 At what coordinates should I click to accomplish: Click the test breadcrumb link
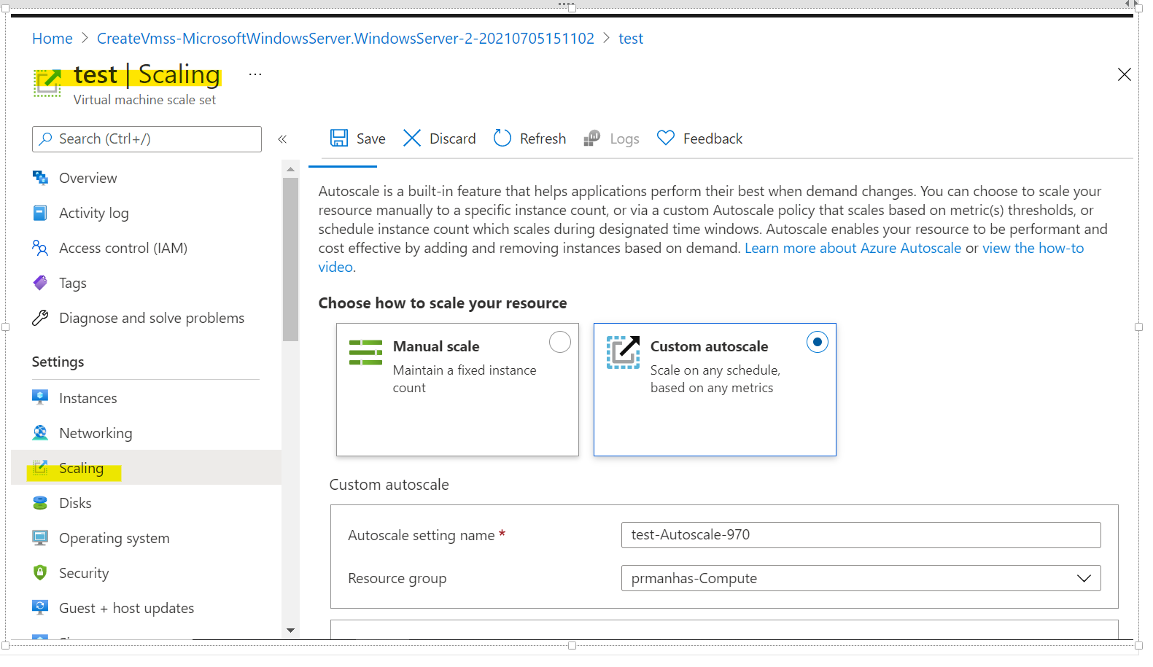tap(631, 39)
